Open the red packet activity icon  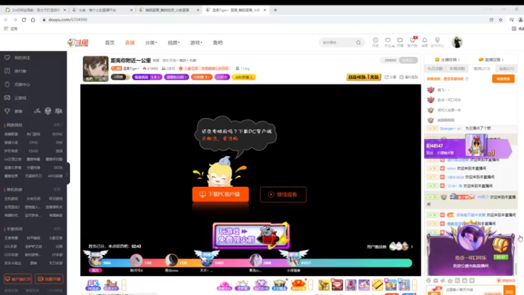299,285
